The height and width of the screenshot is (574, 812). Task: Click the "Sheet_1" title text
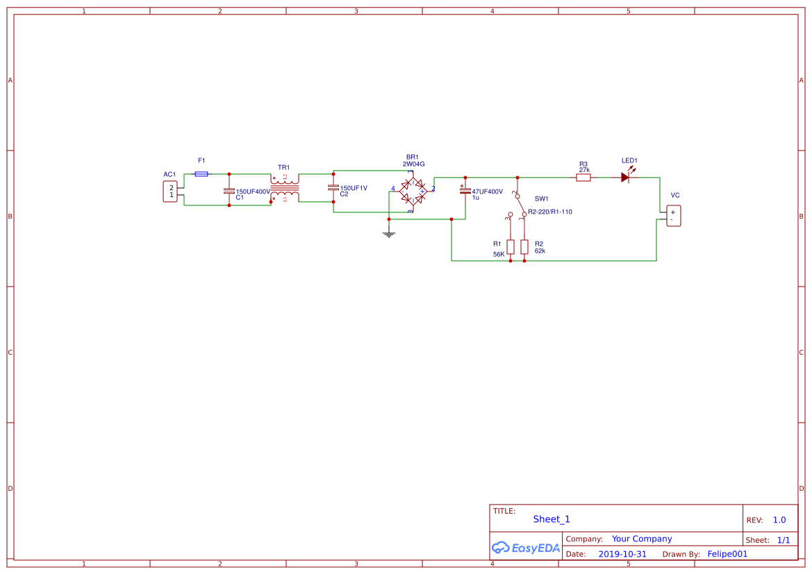(552, 519)
